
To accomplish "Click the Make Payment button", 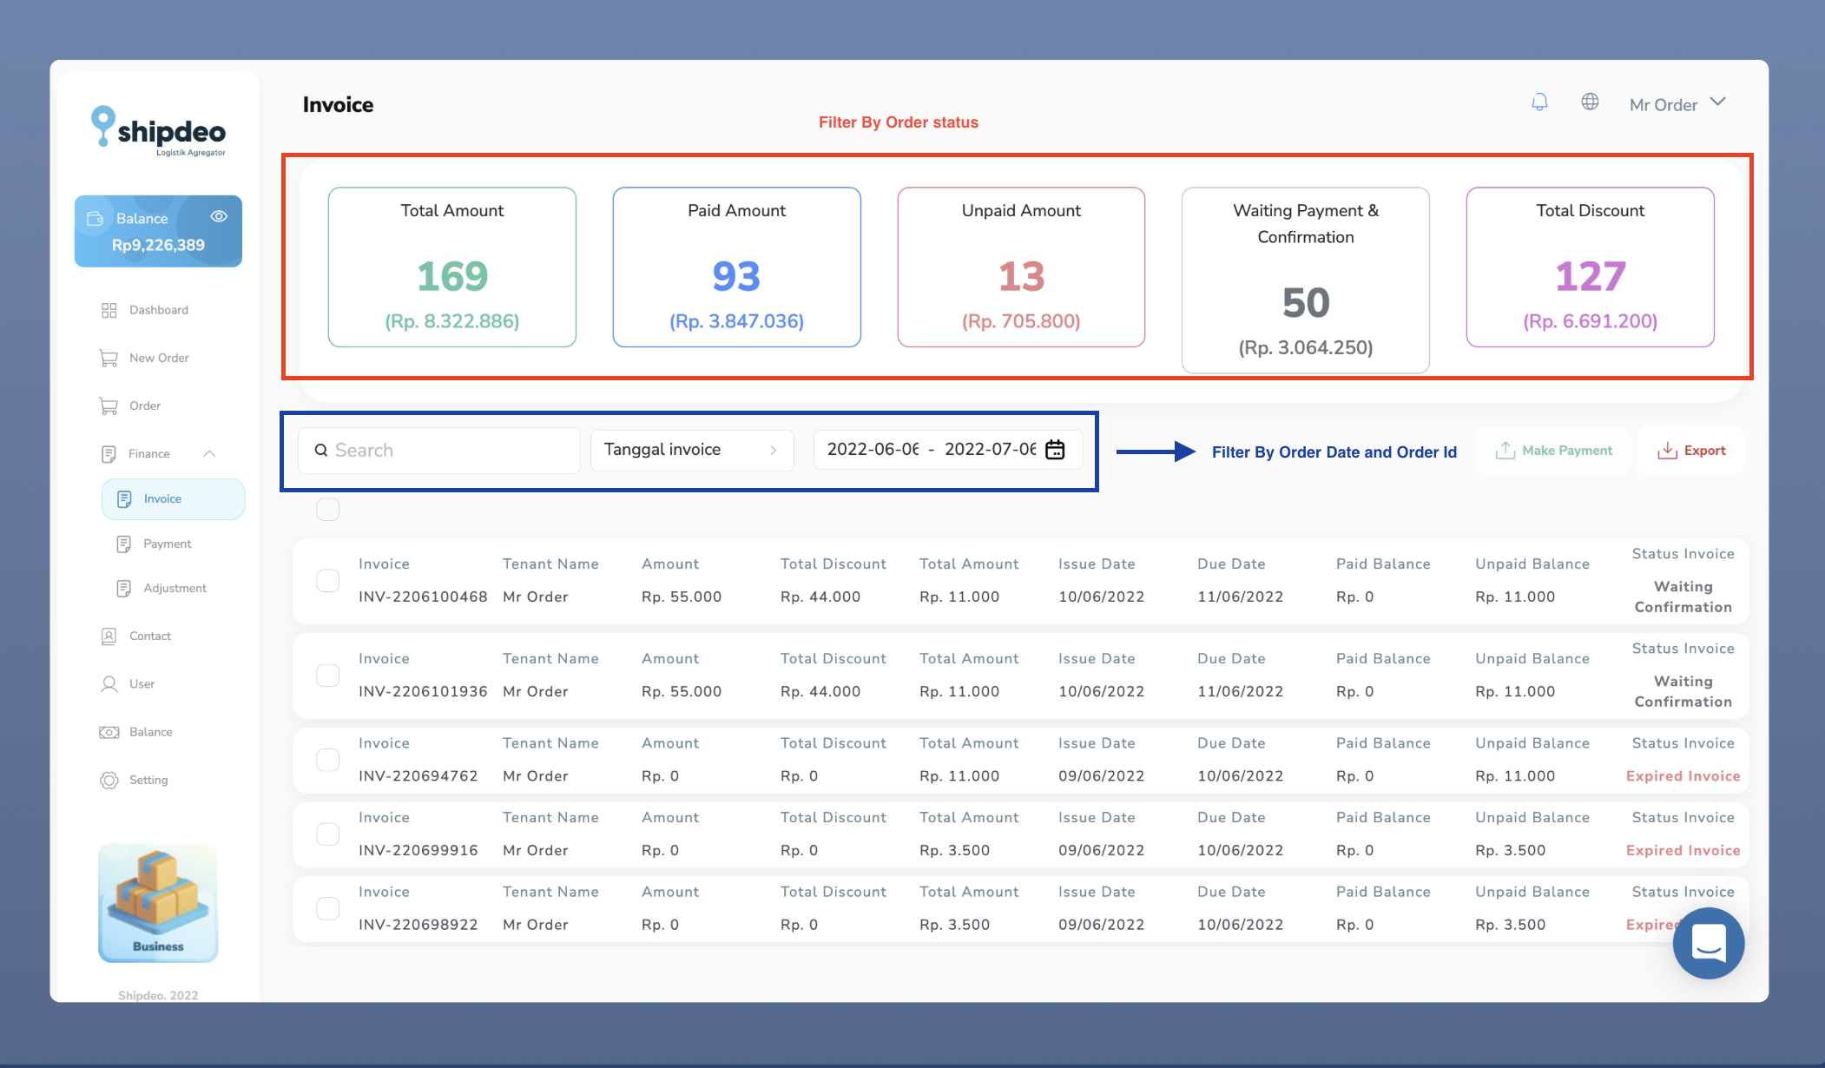I will [x=1553, y=451].
